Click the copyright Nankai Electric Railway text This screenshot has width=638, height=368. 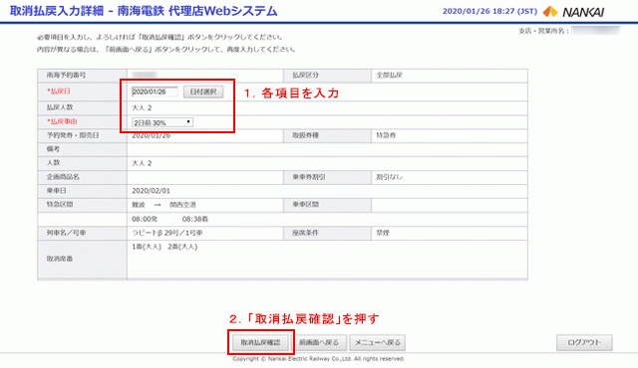tap(319, 359)
